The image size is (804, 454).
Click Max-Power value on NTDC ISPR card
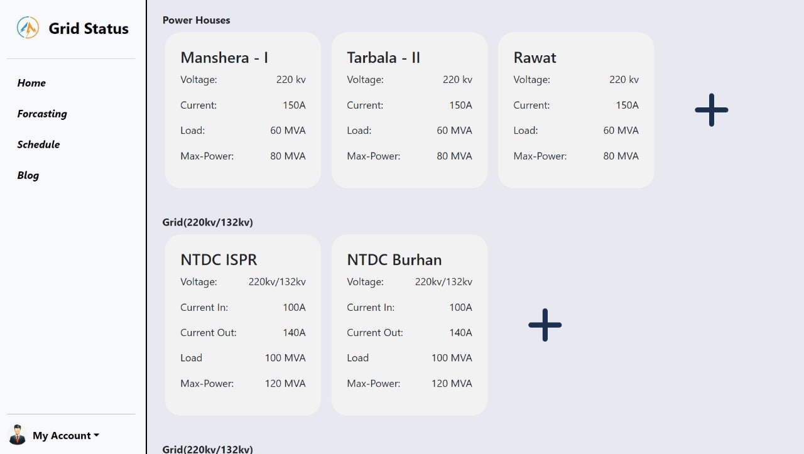[285, 383]
